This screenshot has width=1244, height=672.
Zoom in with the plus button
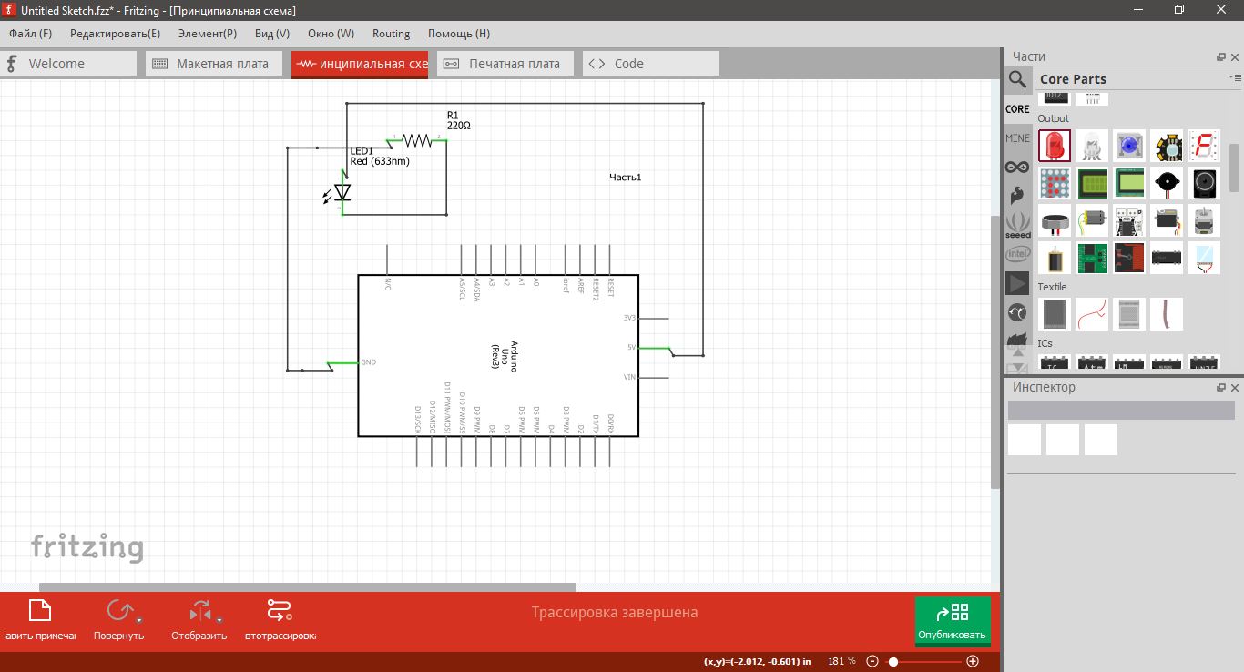973,661
